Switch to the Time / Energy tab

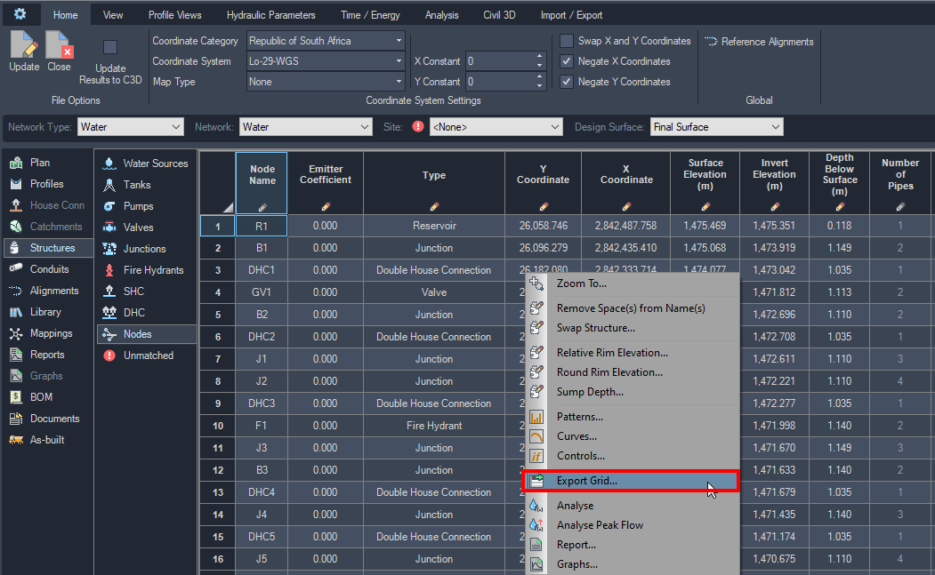pos(370,15)
